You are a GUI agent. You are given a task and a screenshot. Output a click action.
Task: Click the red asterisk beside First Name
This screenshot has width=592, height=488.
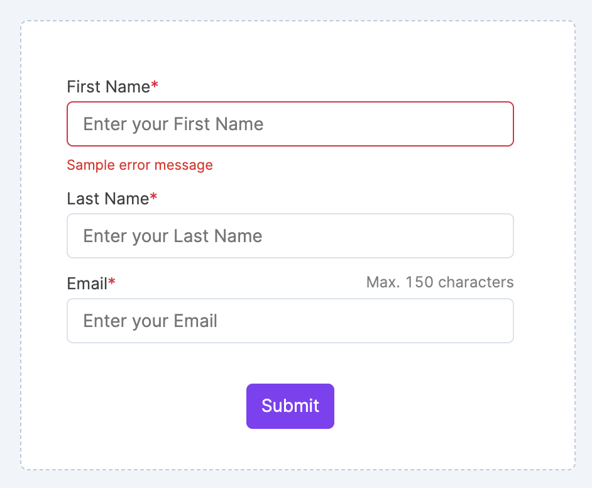pyautogui.click(x=155, y=86)
